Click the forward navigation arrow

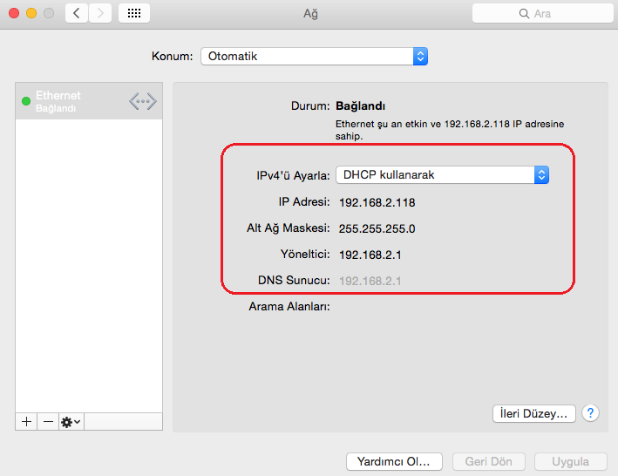pyautogui.click(x=100, y=13)
